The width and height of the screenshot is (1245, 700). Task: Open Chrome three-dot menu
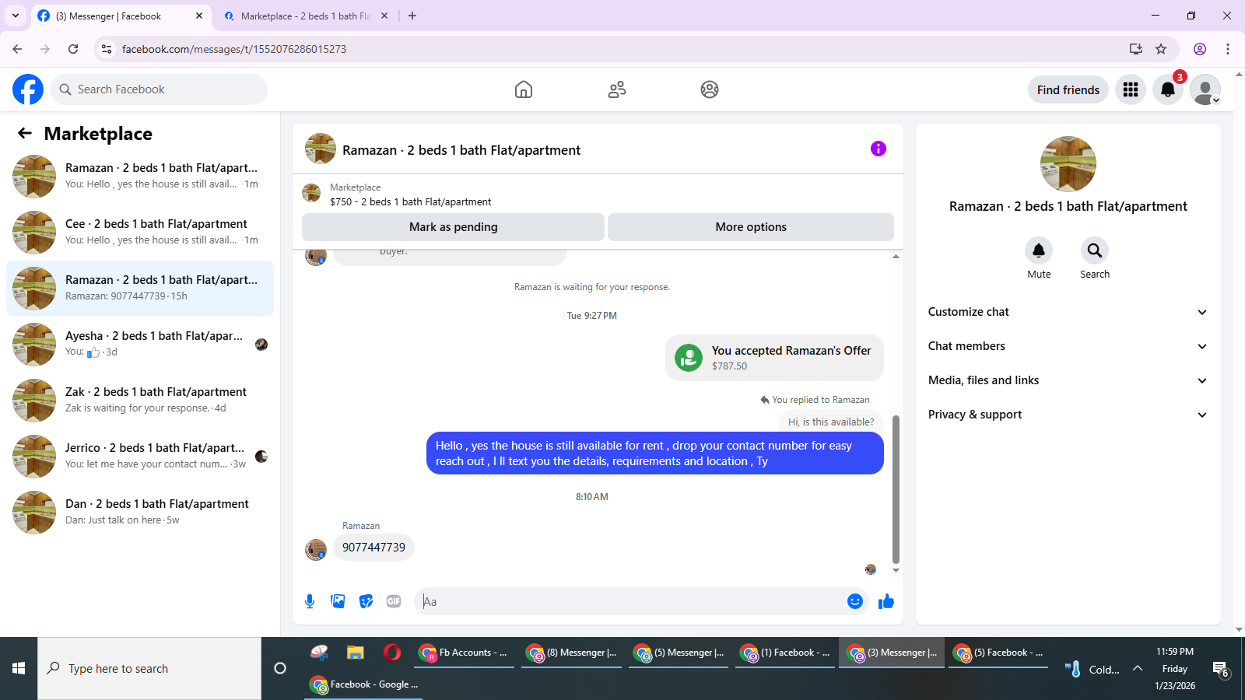point(1228,49)
